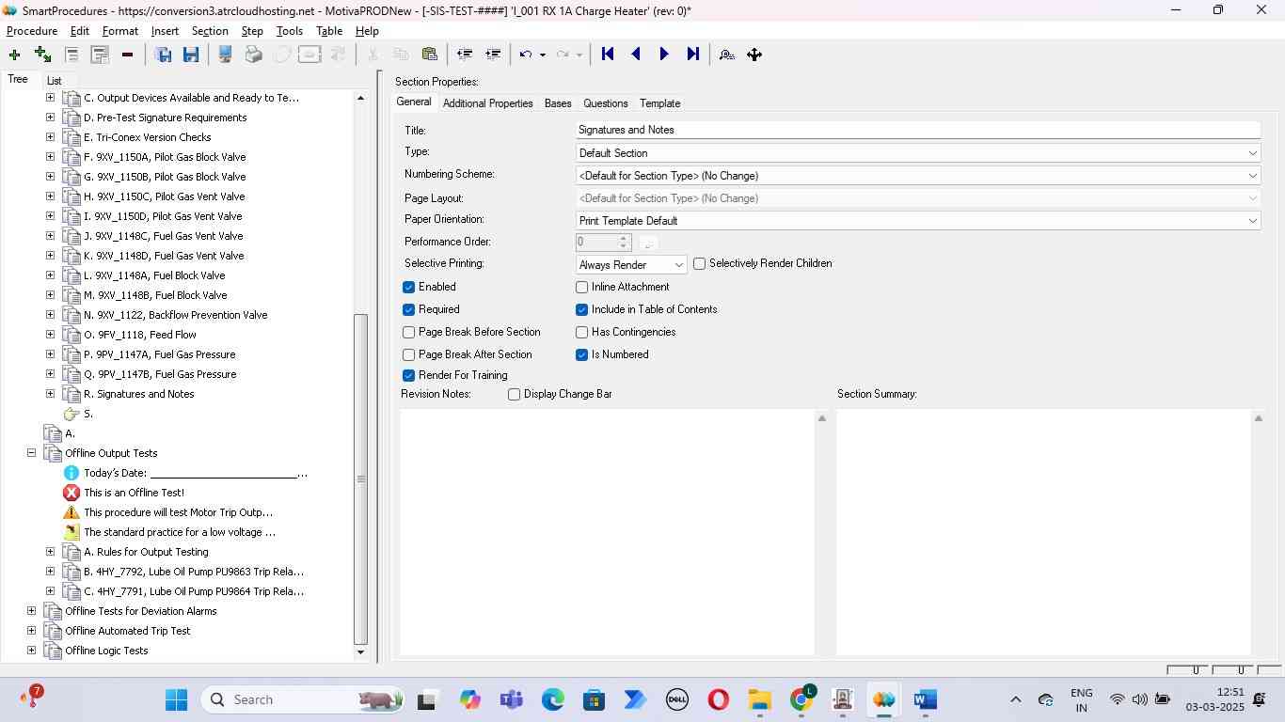The image size is (1285, 722).
Task: Click the undo arrow icon
Action: [526, 55]
